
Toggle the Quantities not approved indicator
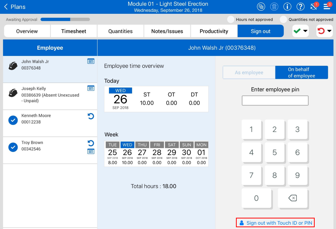283,20
